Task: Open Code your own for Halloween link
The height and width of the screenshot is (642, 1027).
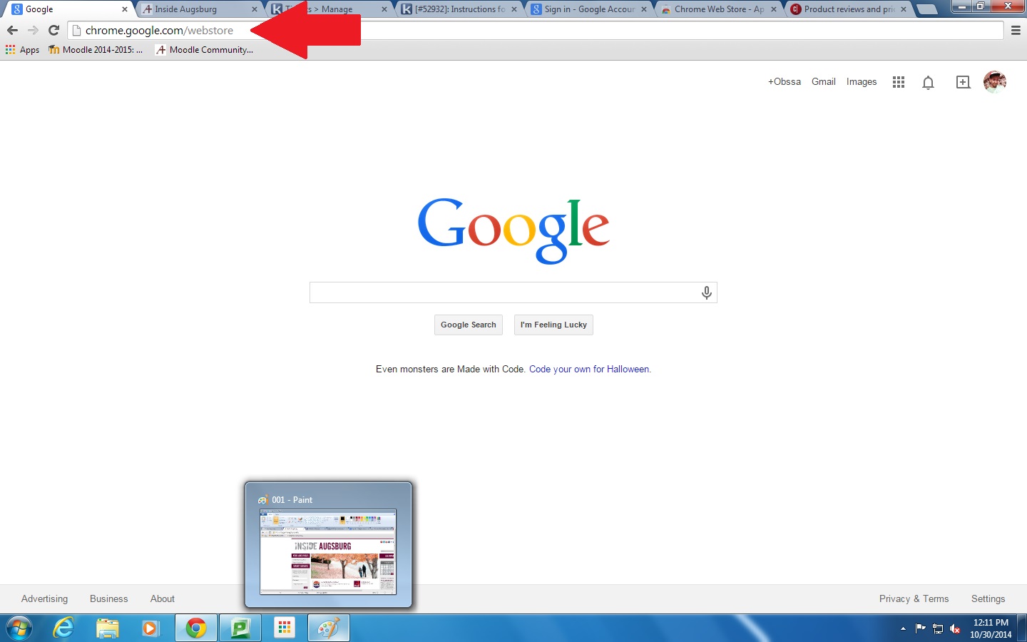Action: 590,370
